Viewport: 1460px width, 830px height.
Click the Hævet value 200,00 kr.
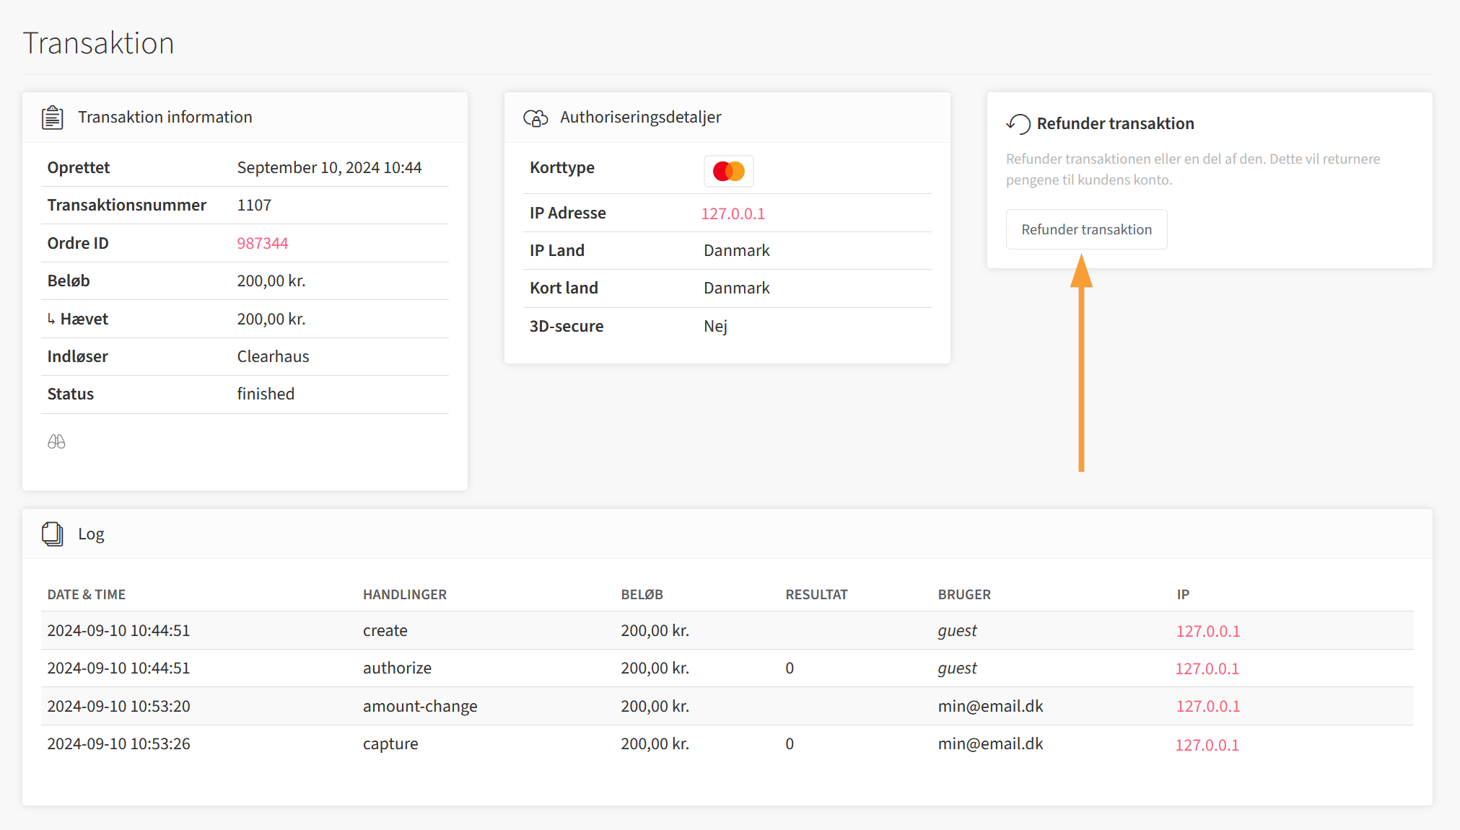click(271, 319)
